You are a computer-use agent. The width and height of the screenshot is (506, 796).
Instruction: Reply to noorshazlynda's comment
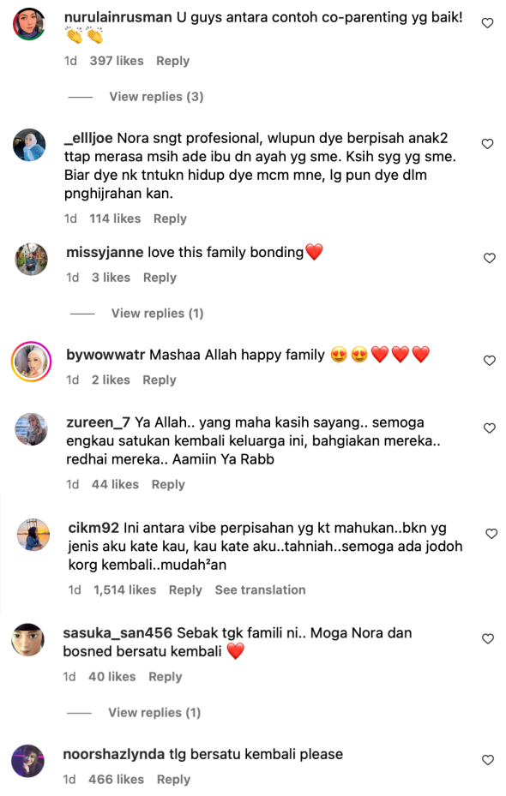(173, 779)
